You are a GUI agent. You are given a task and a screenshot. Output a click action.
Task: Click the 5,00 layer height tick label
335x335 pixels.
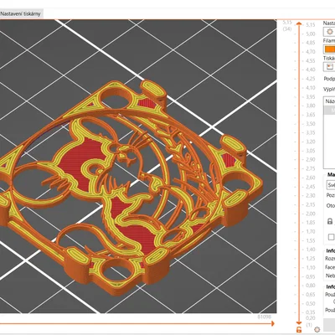(x=311, y=33)
